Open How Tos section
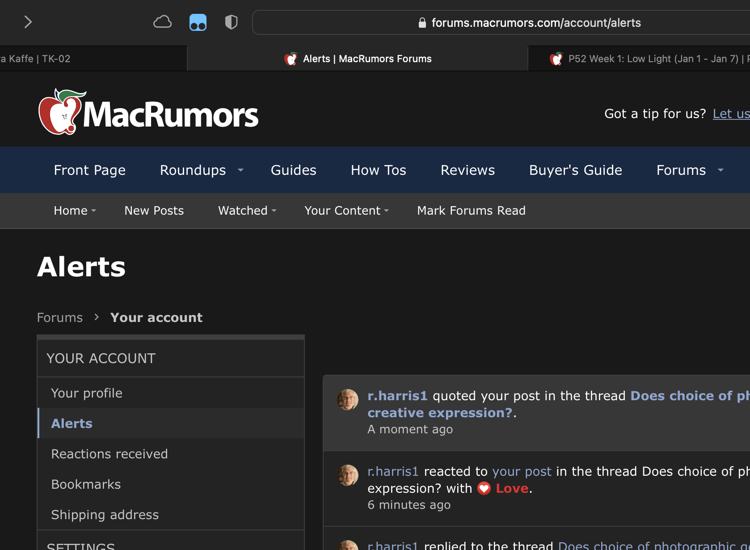The height and width of the screenshot is (550, 750). pos(378,170)
